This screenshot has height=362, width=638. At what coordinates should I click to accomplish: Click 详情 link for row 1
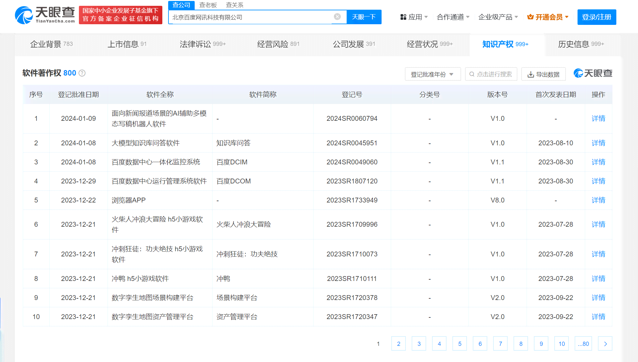coord(598,118)
